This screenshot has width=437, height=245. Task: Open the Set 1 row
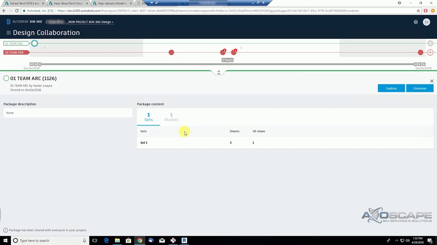click(x=285, y=143)
